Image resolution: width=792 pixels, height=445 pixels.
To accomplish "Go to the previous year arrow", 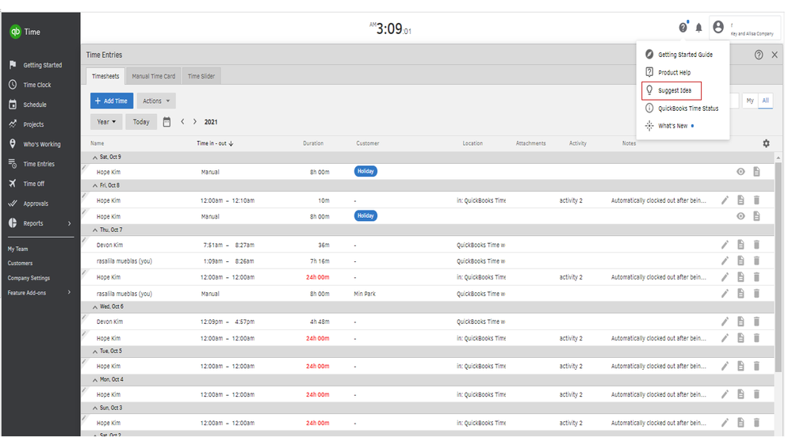I will pyautogui.click(x=182, y=122).
